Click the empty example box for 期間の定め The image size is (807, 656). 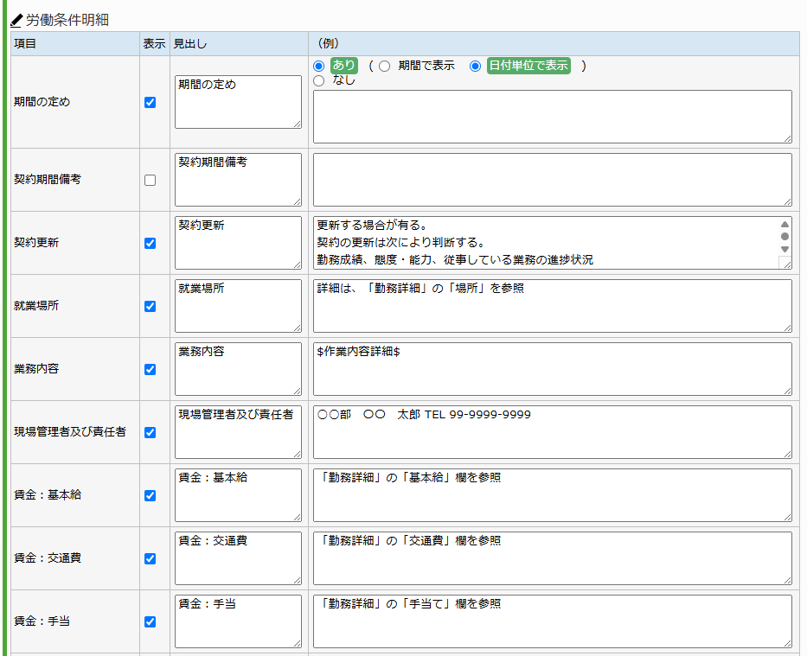(552, 117)
